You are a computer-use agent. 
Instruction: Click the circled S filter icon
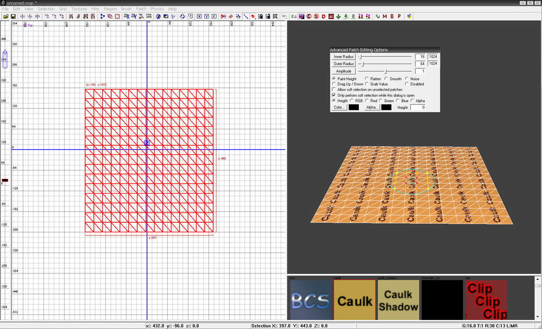[x=317, y=16]
